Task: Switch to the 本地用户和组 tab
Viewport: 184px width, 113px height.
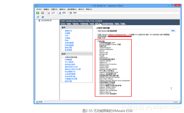Action: pos(108,24)
